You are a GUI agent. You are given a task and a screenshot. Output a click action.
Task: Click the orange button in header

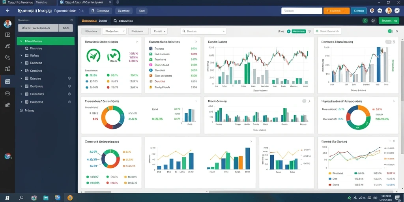coord(336,11)
